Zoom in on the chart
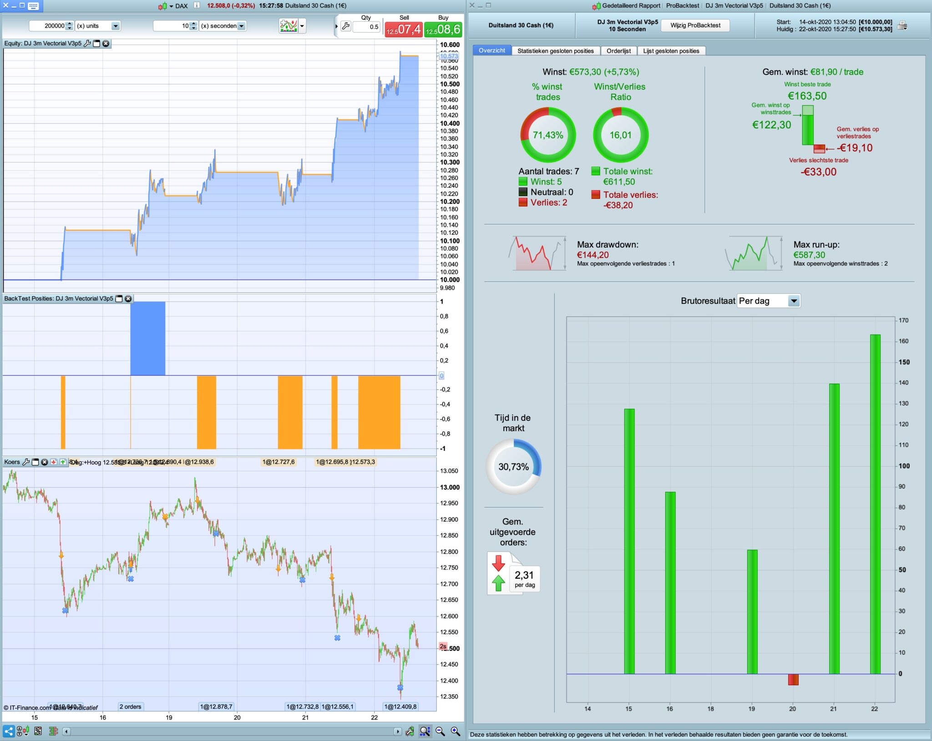The image size is (932, 741). (x=455, y=731)
